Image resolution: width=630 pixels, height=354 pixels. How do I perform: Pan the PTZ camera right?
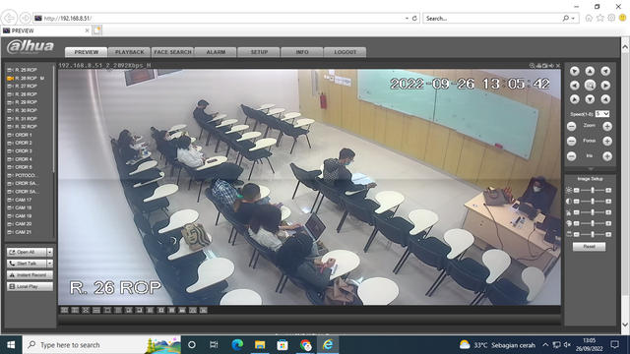coord(605,86)
